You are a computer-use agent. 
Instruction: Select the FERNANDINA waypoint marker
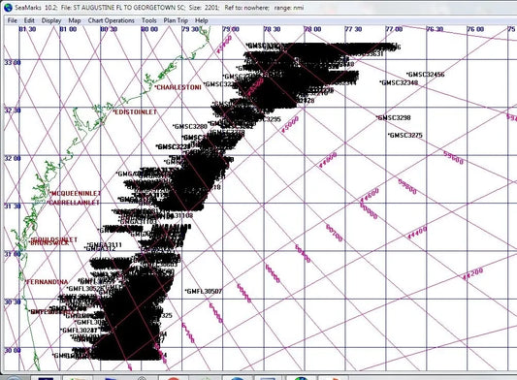click(47, 282)
